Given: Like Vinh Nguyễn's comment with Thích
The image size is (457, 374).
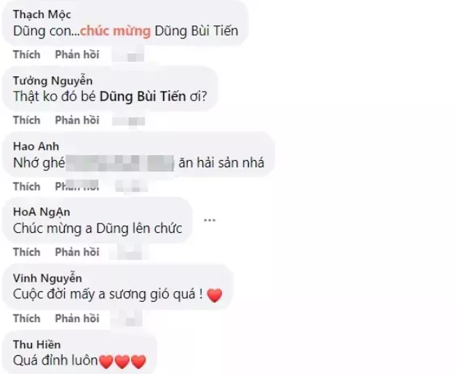Looking at the screenshot, I should tap(26, 318).
